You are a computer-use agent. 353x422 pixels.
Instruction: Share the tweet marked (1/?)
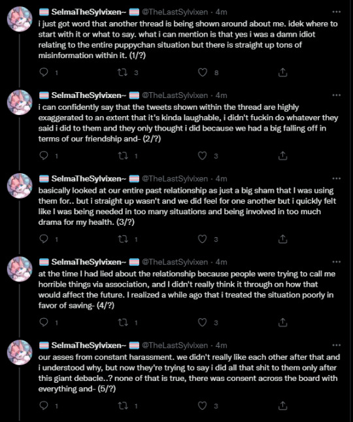pos(282,72)
